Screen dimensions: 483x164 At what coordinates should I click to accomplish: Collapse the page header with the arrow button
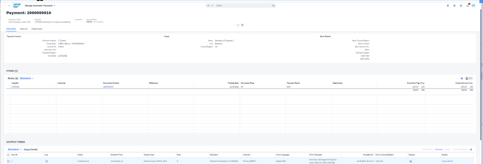click(x=238, y=25)
